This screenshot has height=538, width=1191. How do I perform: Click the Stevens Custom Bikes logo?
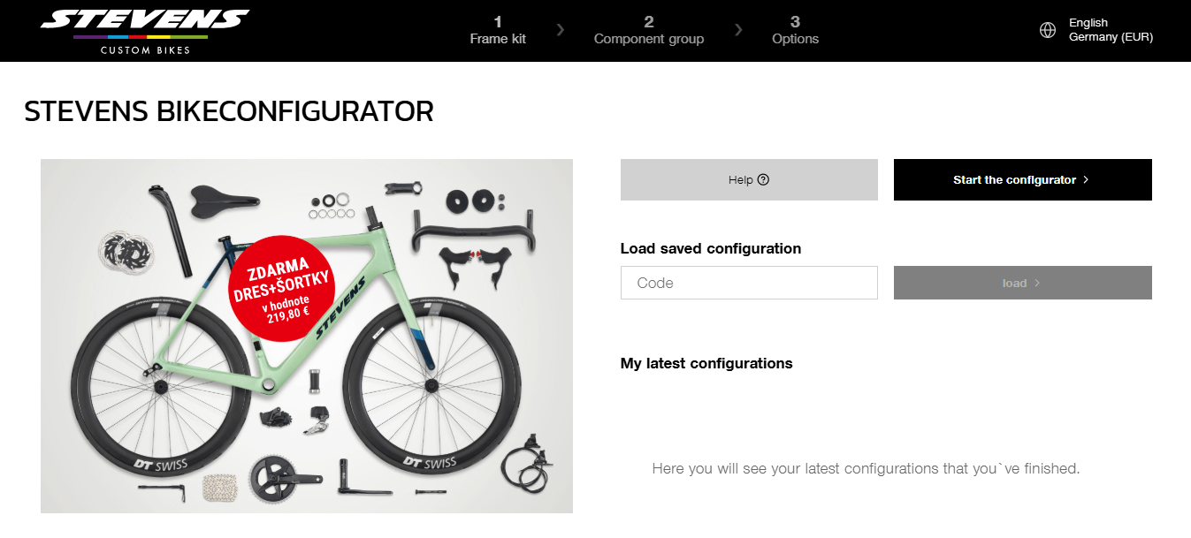tap(144, 31)
